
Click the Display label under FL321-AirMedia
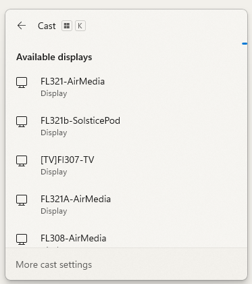coord(54,93)
